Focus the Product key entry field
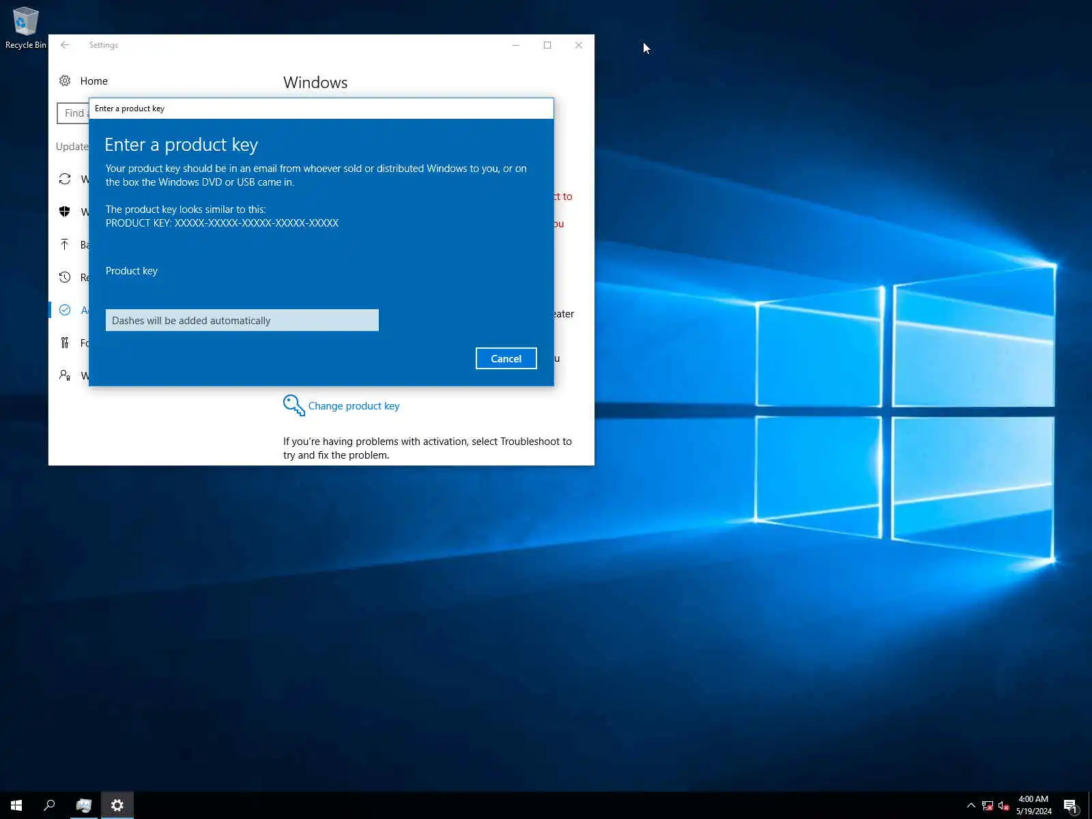1092x819 pixels. [242, 320]
